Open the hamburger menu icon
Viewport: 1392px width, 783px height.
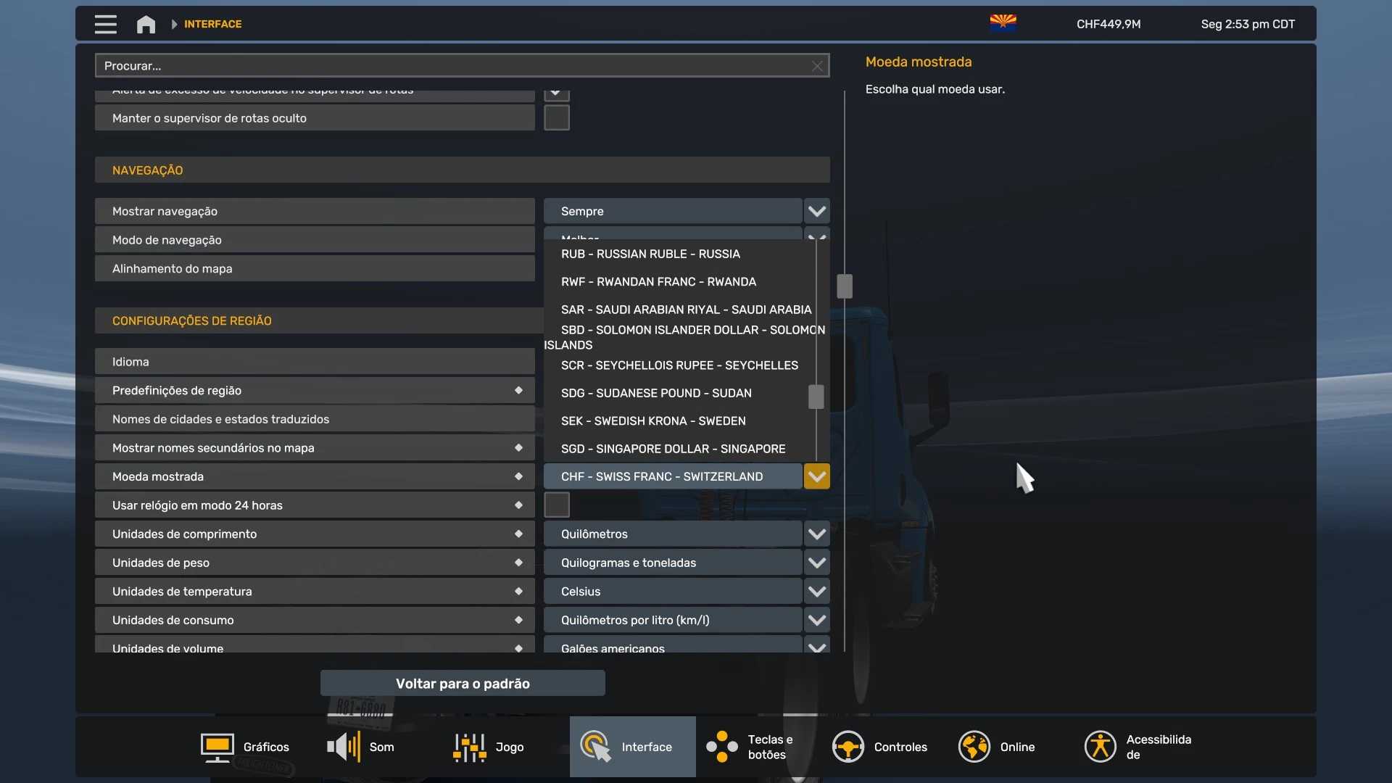tap(105, 24)
